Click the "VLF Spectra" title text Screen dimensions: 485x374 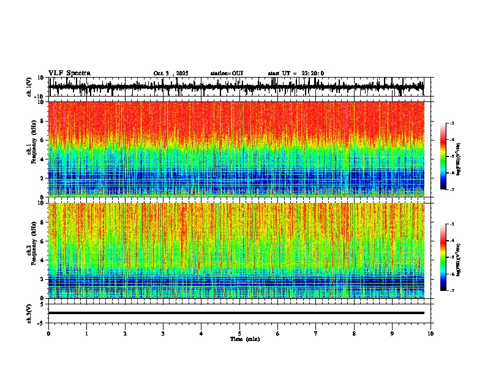[x=69, y=73]
